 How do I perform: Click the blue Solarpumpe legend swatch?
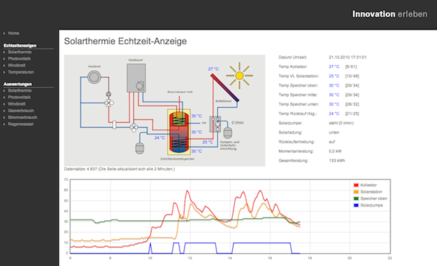pyautogui.click(x=356, y=205)
